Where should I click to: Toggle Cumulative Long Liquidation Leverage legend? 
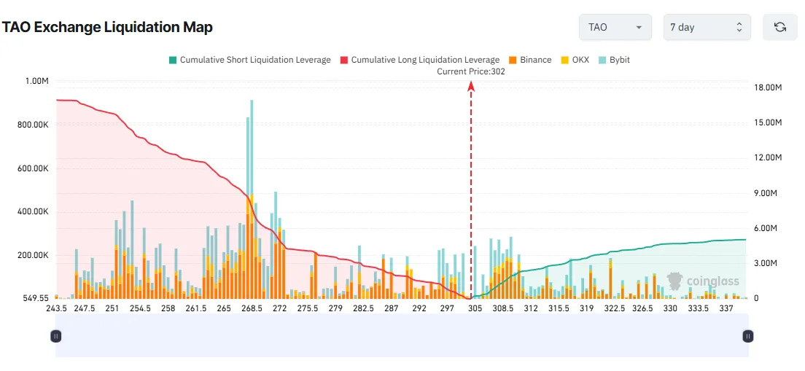click(420, 60)
